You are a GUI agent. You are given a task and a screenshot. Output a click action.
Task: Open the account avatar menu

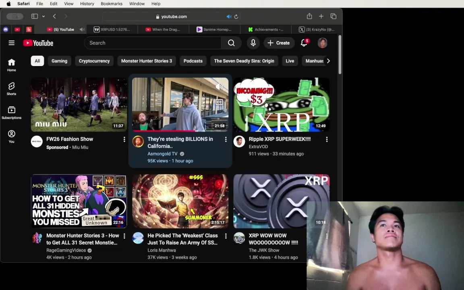click(322, 43)
